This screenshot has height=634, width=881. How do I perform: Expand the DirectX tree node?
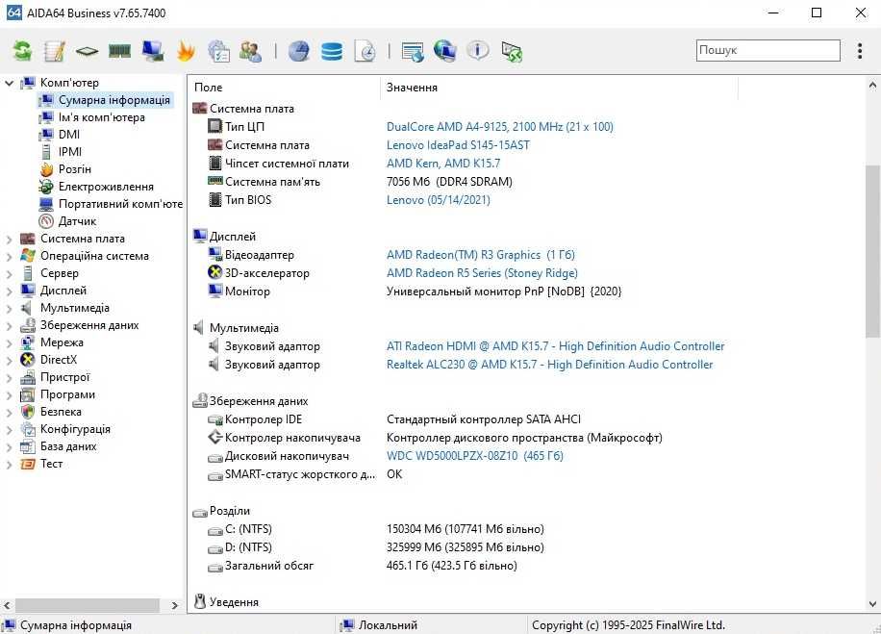[9, 360]
